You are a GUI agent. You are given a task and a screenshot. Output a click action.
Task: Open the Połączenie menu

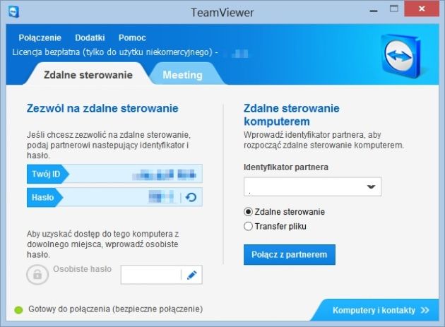pos(40,37)
